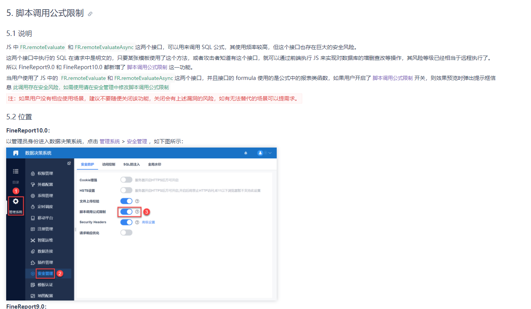The width and height of the screenshot is (531, 309).
Task: Click the notification bell icon
Action: (246, 153)
